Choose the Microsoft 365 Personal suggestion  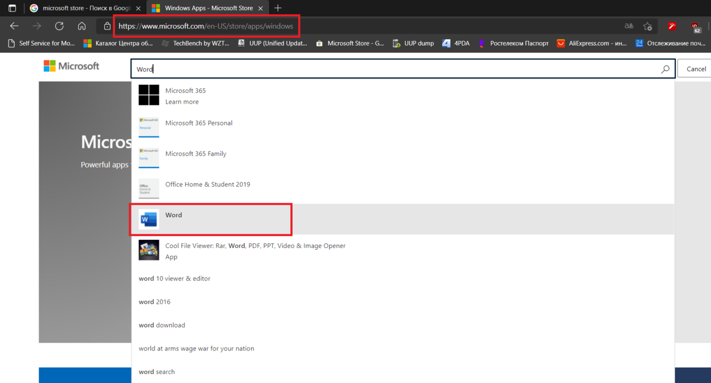(x=402, y=126)
